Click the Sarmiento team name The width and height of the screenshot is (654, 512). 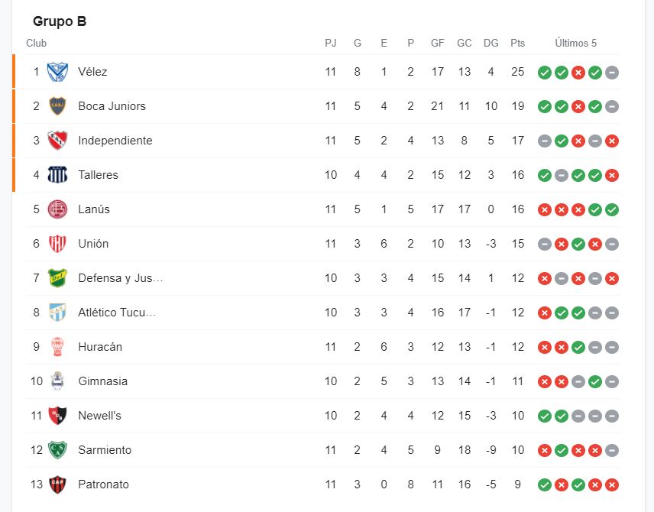click(x=105, y=450)
